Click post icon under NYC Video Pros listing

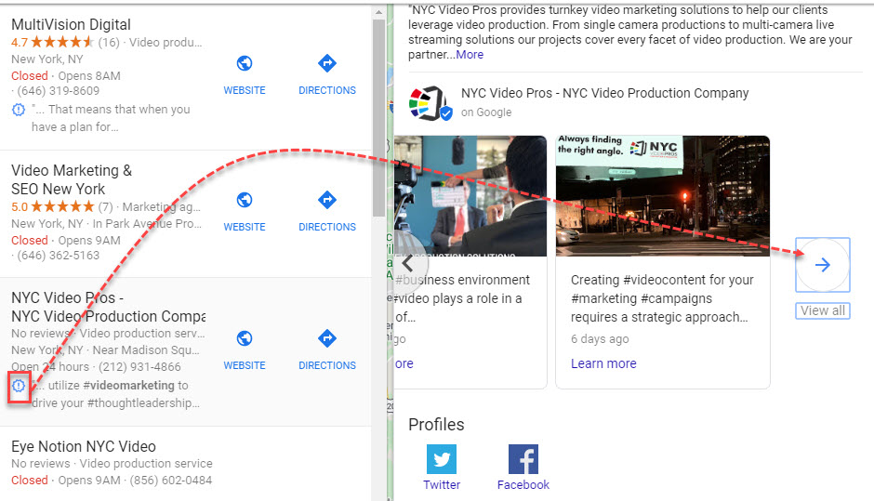tap(19, 386)
